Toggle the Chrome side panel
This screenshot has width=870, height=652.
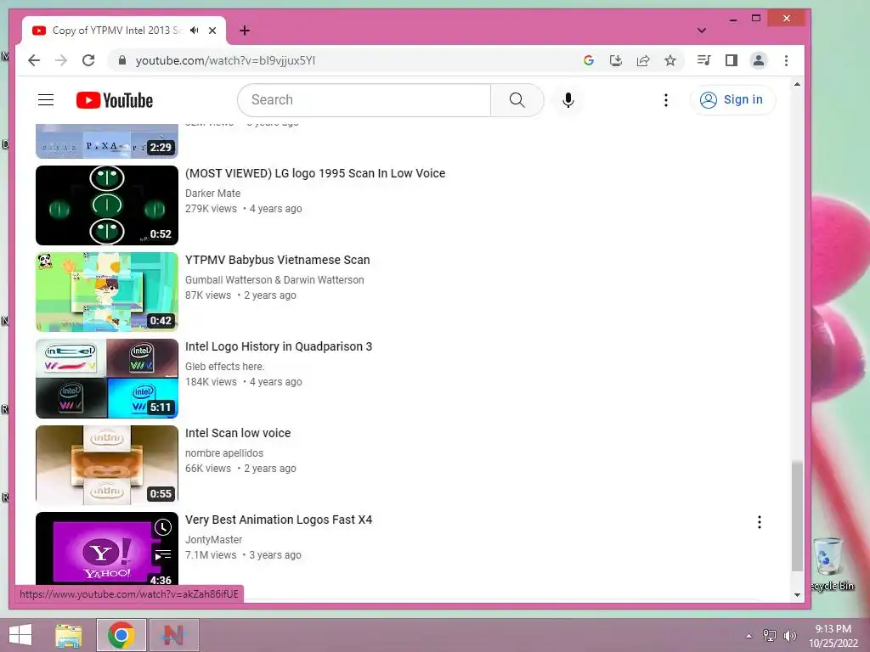point(732,60)
